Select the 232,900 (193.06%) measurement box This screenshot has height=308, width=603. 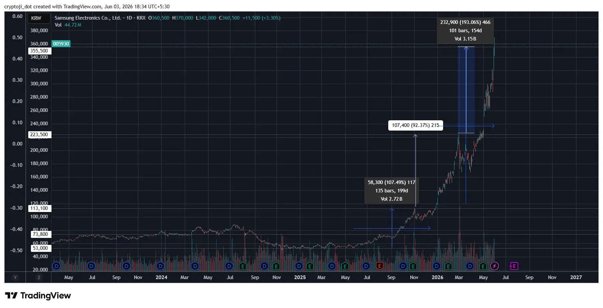point(465,31)
